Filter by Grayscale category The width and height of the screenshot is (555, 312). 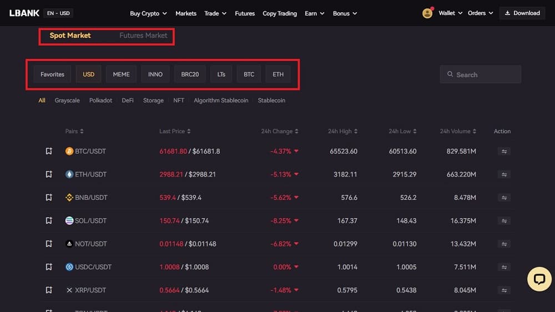tap(67, 100)
